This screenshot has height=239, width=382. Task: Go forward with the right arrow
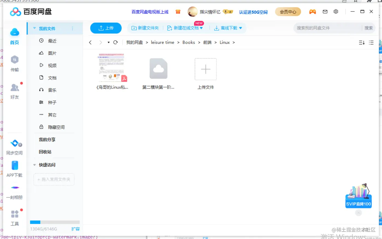coord(101,42)
